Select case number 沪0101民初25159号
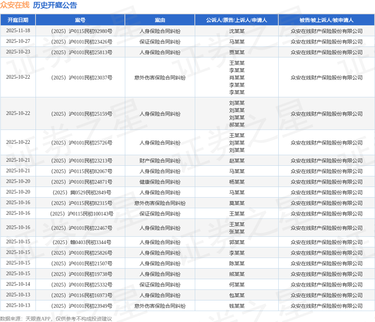The width and height of the screenshot is (375, 322). 90,114
